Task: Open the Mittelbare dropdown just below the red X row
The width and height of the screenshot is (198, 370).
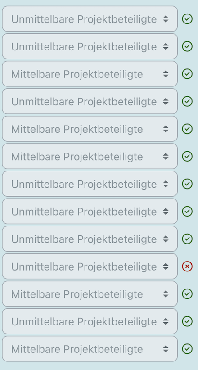Action: pos(90,294)
